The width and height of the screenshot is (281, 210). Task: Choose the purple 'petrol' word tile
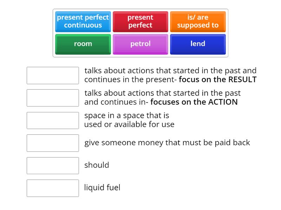coord(140,44)
